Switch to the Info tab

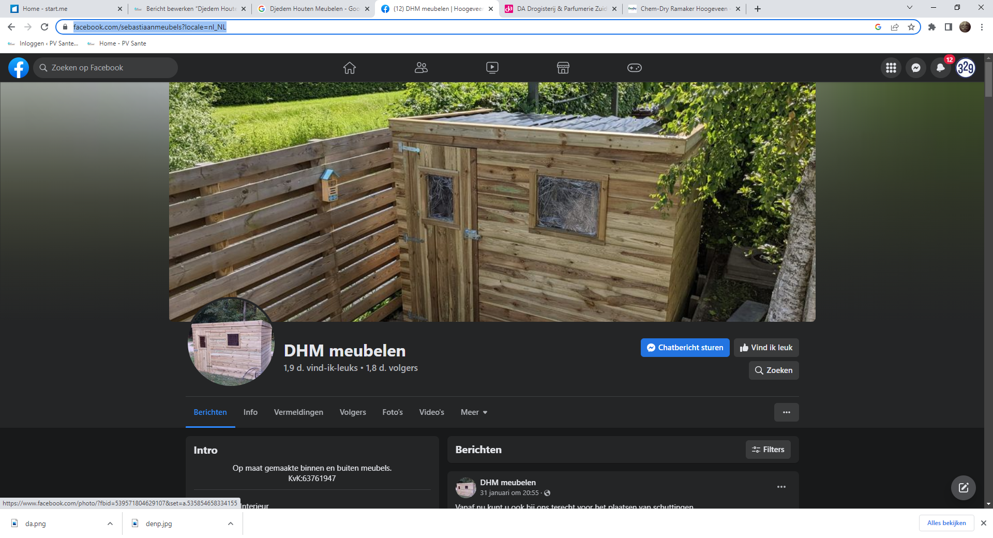pos(250,412)
